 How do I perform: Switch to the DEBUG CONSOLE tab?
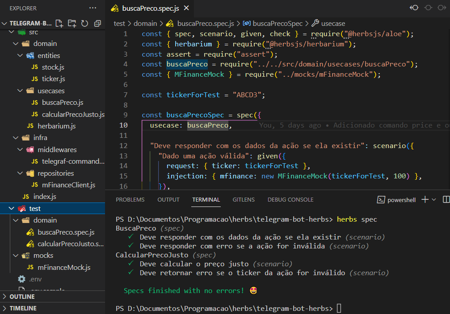(290, 200)
